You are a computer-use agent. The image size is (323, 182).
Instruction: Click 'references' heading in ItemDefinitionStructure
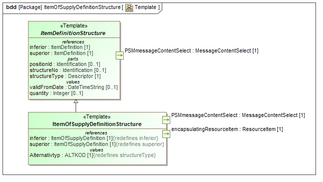click(x=73, y=42)
